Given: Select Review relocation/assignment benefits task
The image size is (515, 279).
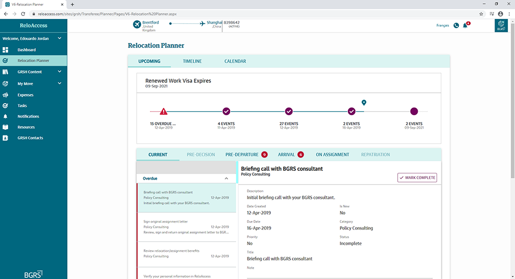Looking at the screenshot, I should [186, 254].
